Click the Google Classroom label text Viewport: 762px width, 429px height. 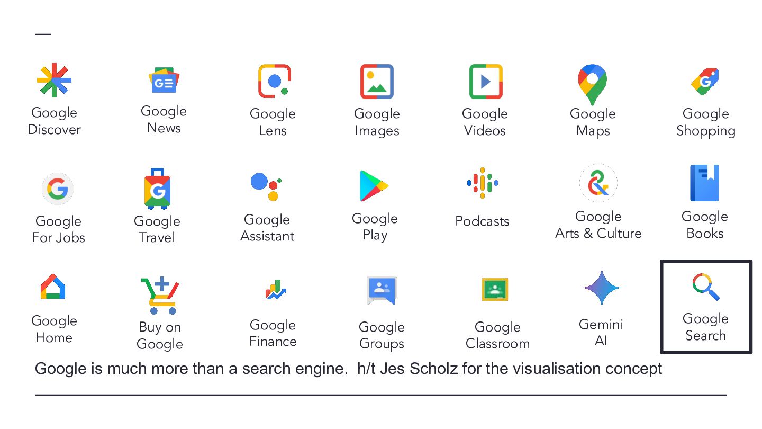[497, 335]
